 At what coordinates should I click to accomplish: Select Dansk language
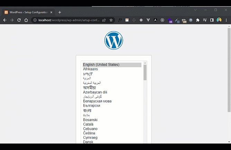coord(112,142)
